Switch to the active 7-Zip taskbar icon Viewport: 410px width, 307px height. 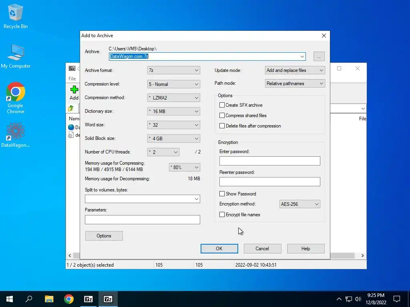(x=108, y=299)
